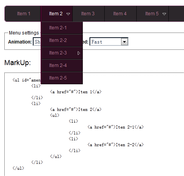This screenshot has width=184, height=176.
Task: Click the right arrow on Item 2-3
Action: (x=79, y=53)
